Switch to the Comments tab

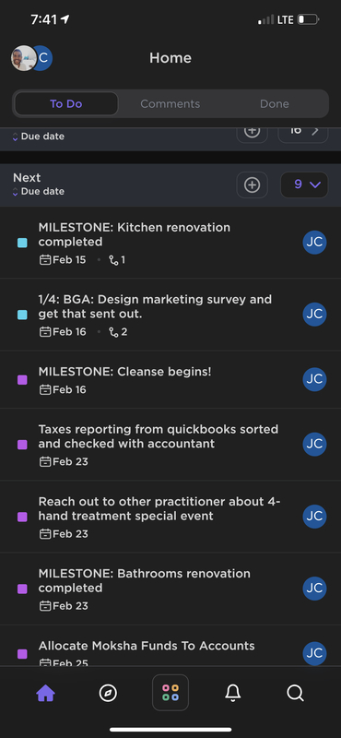coord(170,103)
